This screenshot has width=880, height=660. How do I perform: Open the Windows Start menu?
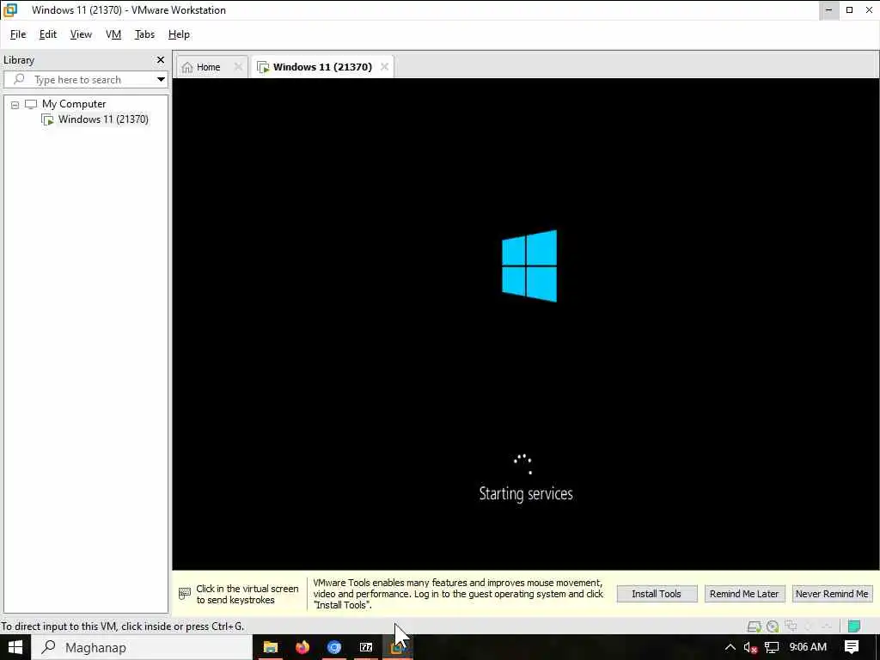15,647
